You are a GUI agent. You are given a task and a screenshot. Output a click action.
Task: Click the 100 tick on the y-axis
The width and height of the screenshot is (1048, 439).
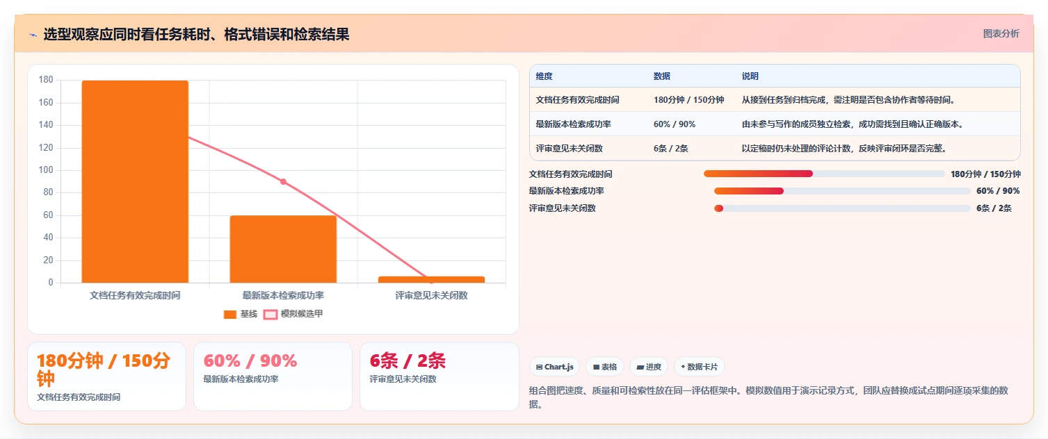click(x=46, y=170)
